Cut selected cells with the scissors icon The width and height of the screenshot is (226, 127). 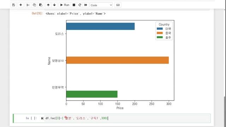28,5
